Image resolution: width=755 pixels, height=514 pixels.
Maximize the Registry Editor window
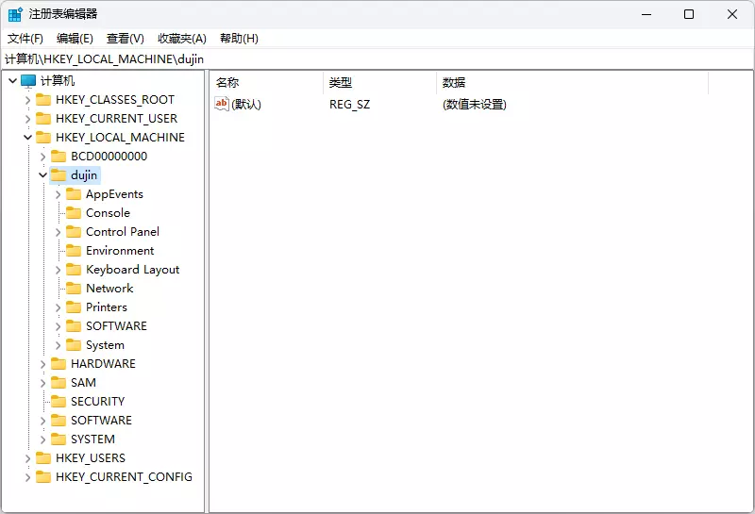click(x=689, y=14)
